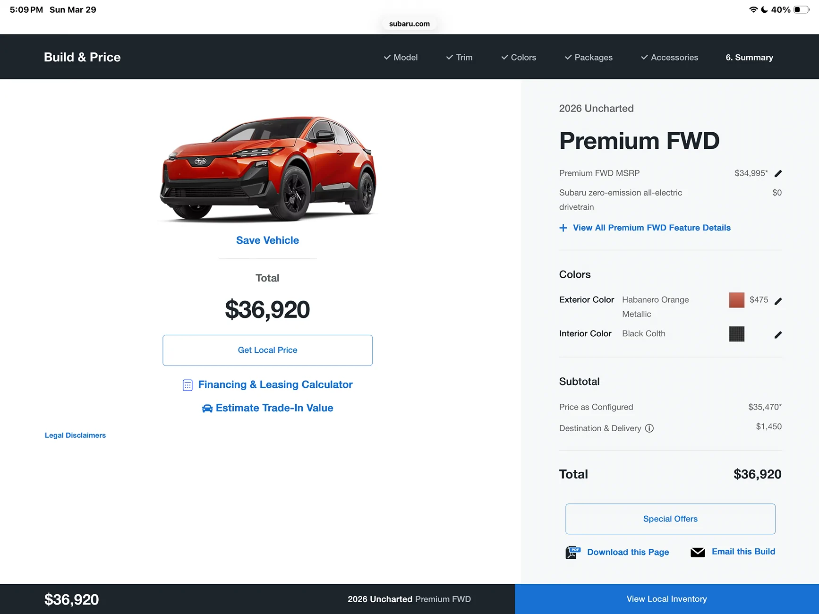The width and height of the screenshot is (819, 614).
Task: Click the orange Uncharted vehicle image
Action: pos(268,169)
